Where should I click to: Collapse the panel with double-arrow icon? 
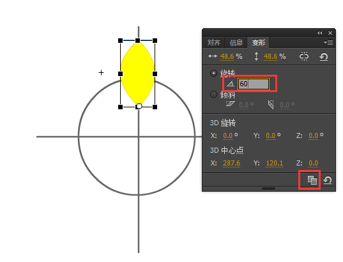coord(320,33)
